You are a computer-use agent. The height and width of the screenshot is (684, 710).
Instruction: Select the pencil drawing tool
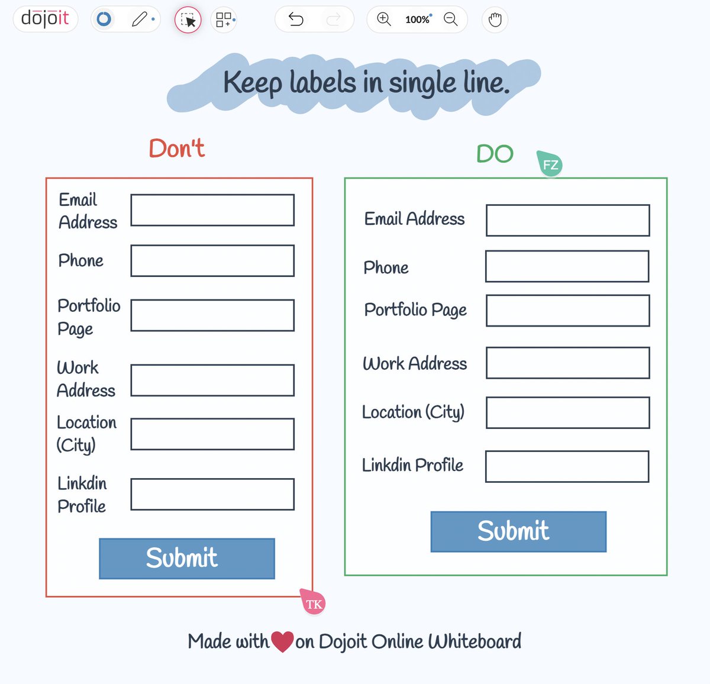pos(140,20)
